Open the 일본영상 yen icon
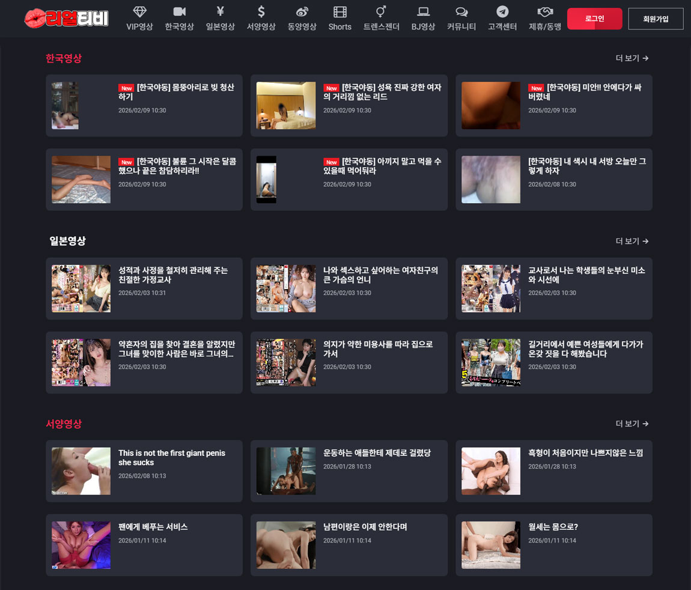The image size is (691, 590). point(220,12)
